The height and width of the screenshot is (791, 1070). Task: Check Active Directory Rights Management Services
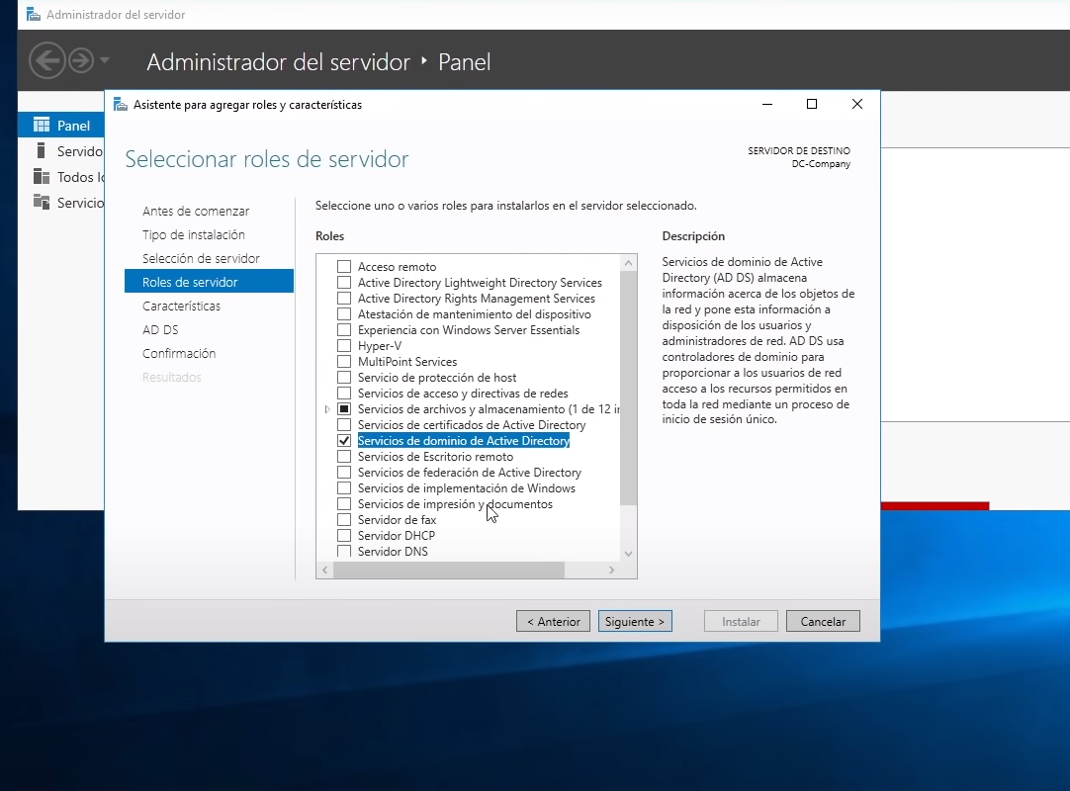pyautogui.click(x=344, y=299)
